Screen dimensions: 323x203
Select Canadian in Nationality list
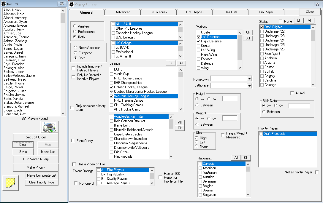(x=210, y=164)
